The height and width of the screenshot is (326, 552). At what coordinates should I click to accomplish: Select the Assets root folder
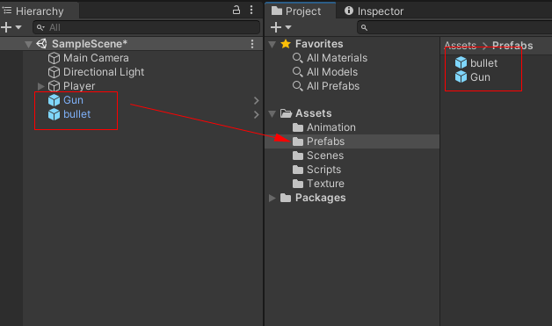(313, 113)
